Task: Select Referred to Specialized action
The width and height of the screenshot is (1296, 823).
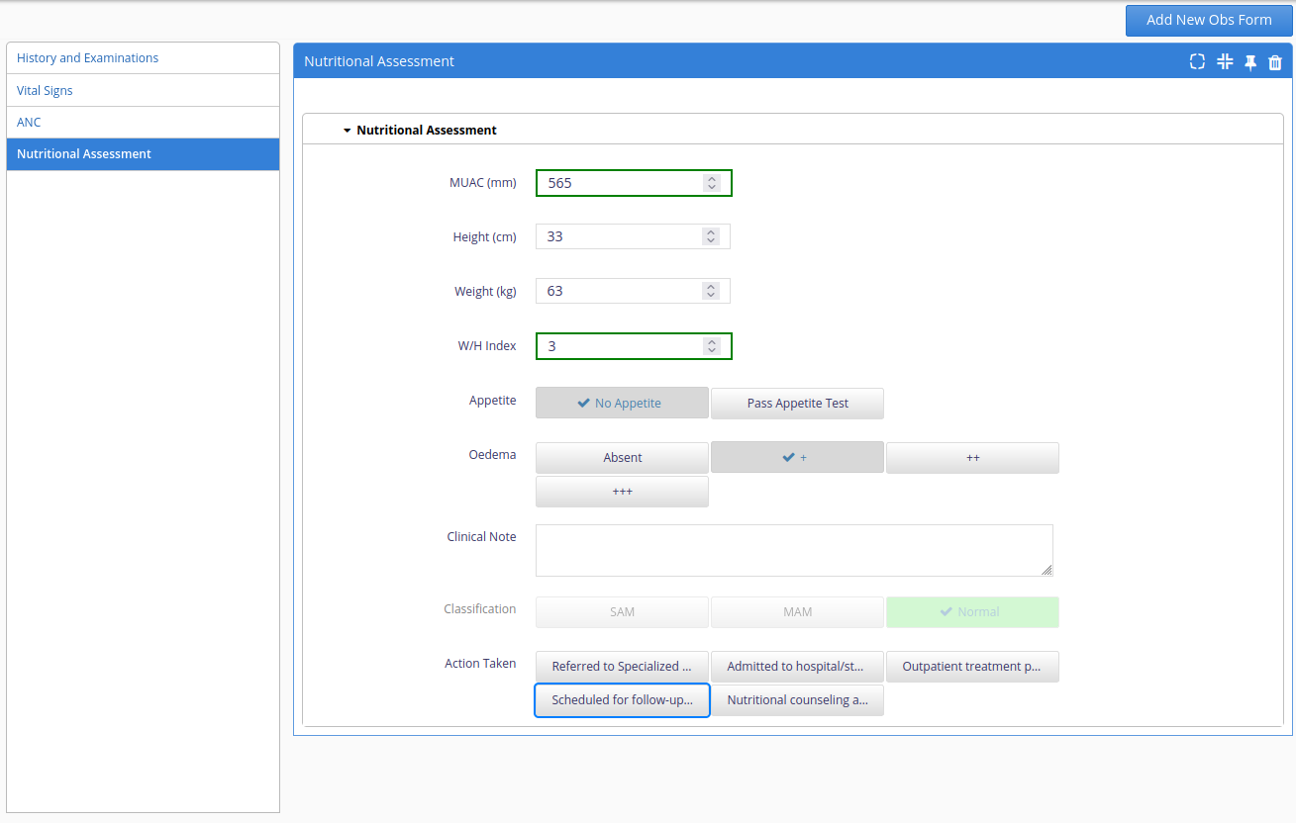Action: tap(622, 666)
